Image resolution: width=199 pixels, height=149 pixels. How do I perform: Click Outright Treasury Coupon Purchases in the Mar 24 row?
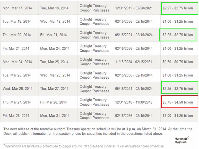[x=94, y=62]
